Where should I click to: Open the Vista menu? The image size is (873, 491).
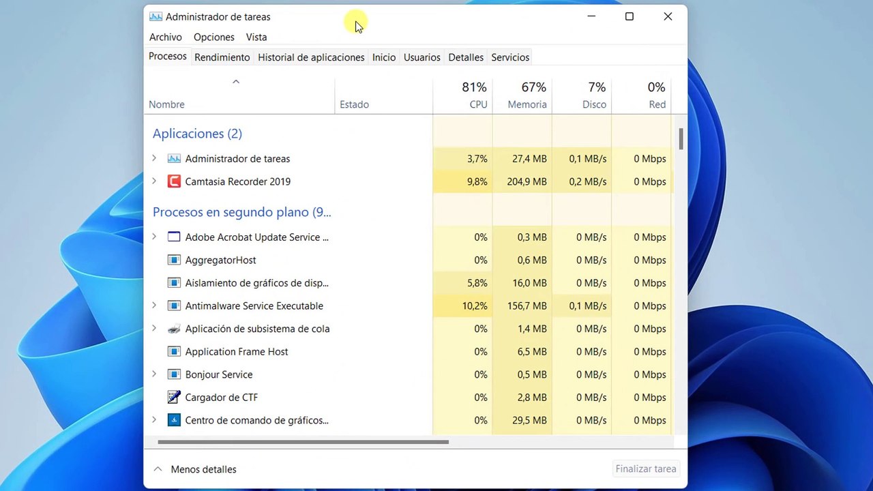point(256,37)
